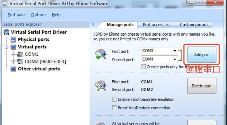Switch to the Manage ports tab
The image size is (227, 125).
(120, 25)
